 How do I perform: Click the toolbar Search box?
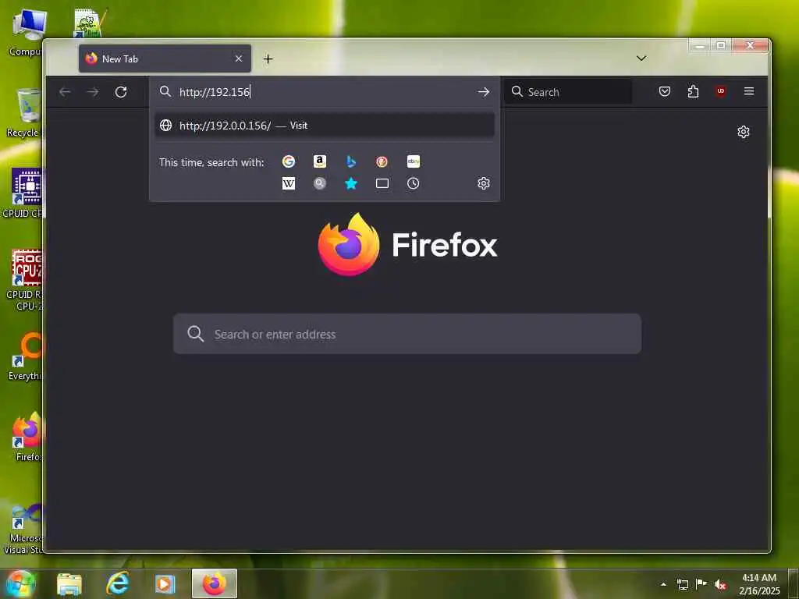pos(568,92)
